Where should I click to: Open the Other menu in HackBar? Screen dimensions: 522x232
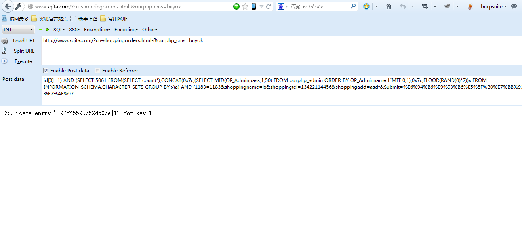coord(150,30)
